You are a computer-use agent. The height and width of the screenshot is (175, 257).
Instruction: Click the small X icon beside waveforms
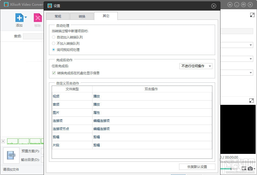point(3,141)
